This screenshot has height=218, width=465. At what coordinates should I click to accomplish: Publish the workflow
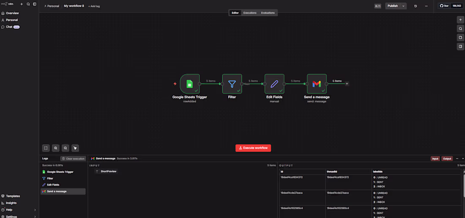click(x=393, y=6)
